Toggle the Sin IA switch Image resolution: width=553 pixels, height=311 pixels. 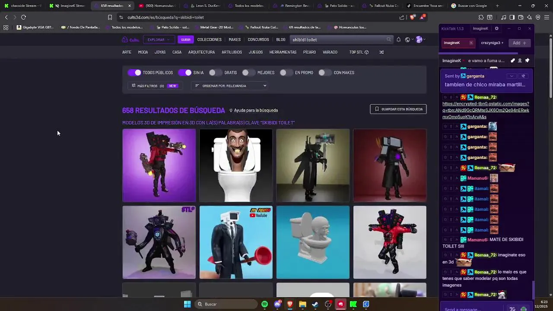185,73
